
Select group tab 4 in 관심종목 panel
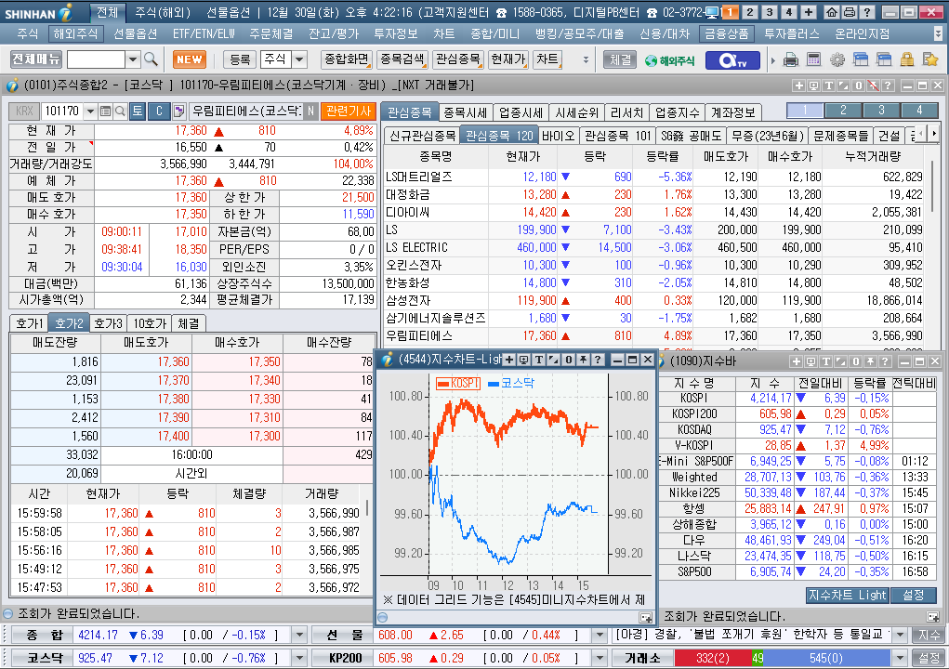tap(919, 110)
